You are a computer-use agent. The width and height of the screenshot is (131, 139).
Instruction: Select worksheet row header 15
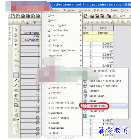point(30,95)
